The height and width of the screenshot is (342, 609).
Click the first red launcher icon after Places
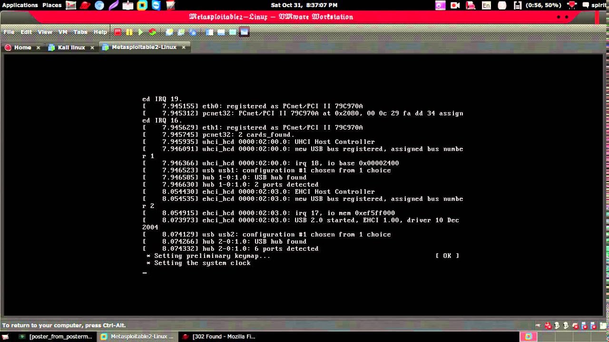[71, 5]
